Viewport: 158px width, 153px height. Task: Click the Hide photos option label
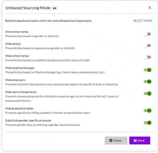tap(13, 44)
